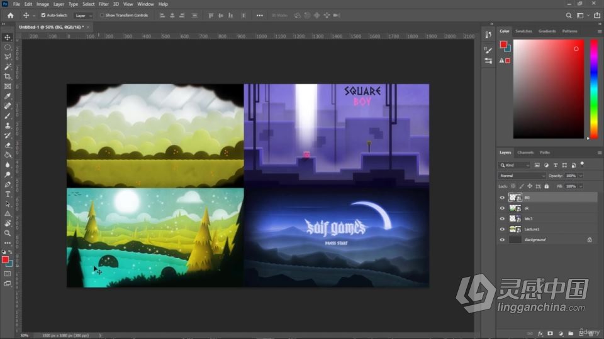Open the search magnifier in options bar

(x=569, y=15)
